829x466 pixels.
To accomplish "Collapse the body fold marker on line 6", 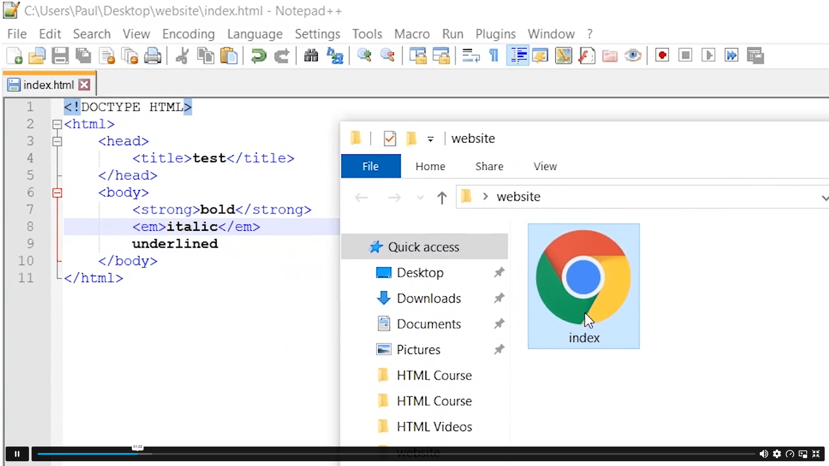I will (x=57, y=193).
